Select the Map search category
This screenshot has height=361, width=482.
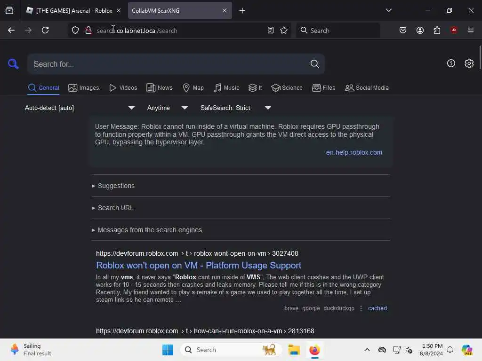pos(193,88)
